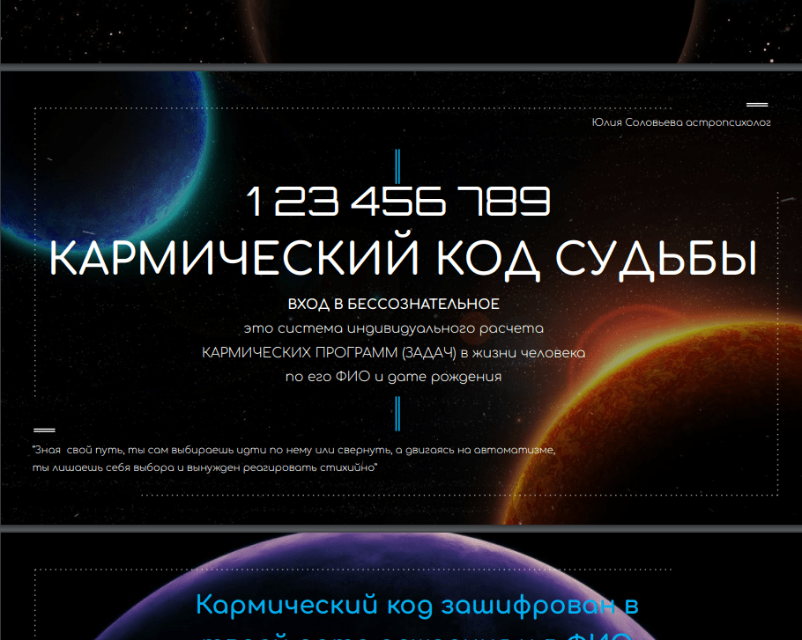The width and height of the screenshot is (802, 640).
Task: Click the subtitle "ВХОД В БЕССОЗНАТЕЛЬНОЕ"
Action: coord(393,305)
